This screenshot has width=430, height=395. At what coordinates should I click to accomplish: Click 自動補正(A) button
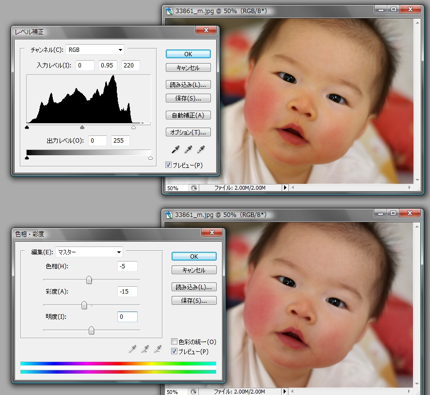click(x=188, y=115)
